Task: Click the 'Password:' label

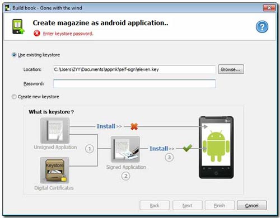Action: click(x=34, y=84)
